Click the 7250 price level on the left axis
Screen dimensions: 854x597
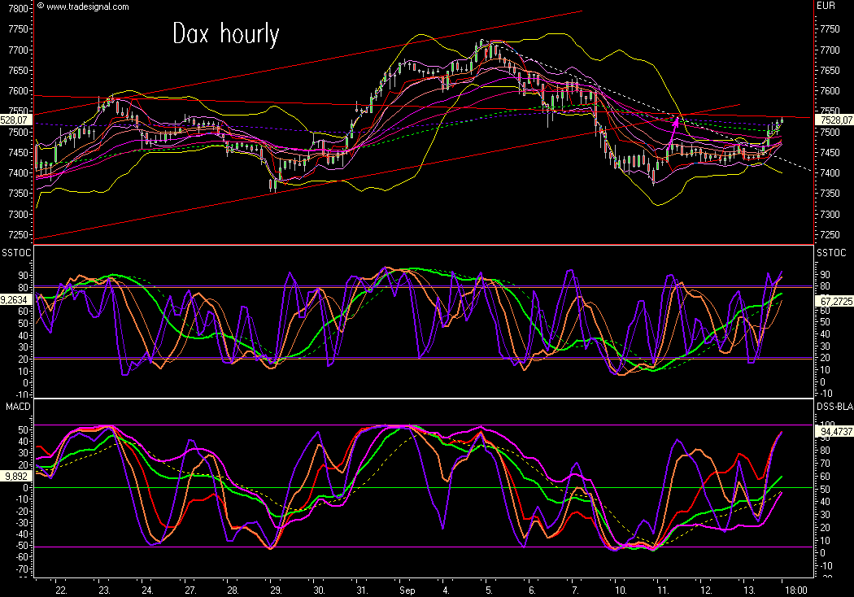[x=16, y=235]
